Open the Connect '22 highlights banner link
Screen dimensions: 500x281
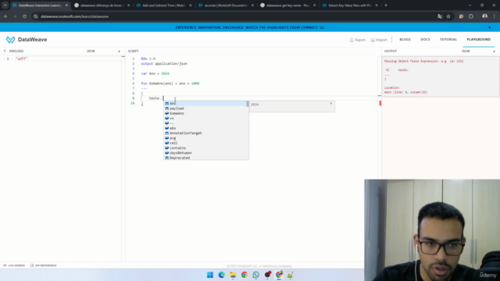(250, 27)
